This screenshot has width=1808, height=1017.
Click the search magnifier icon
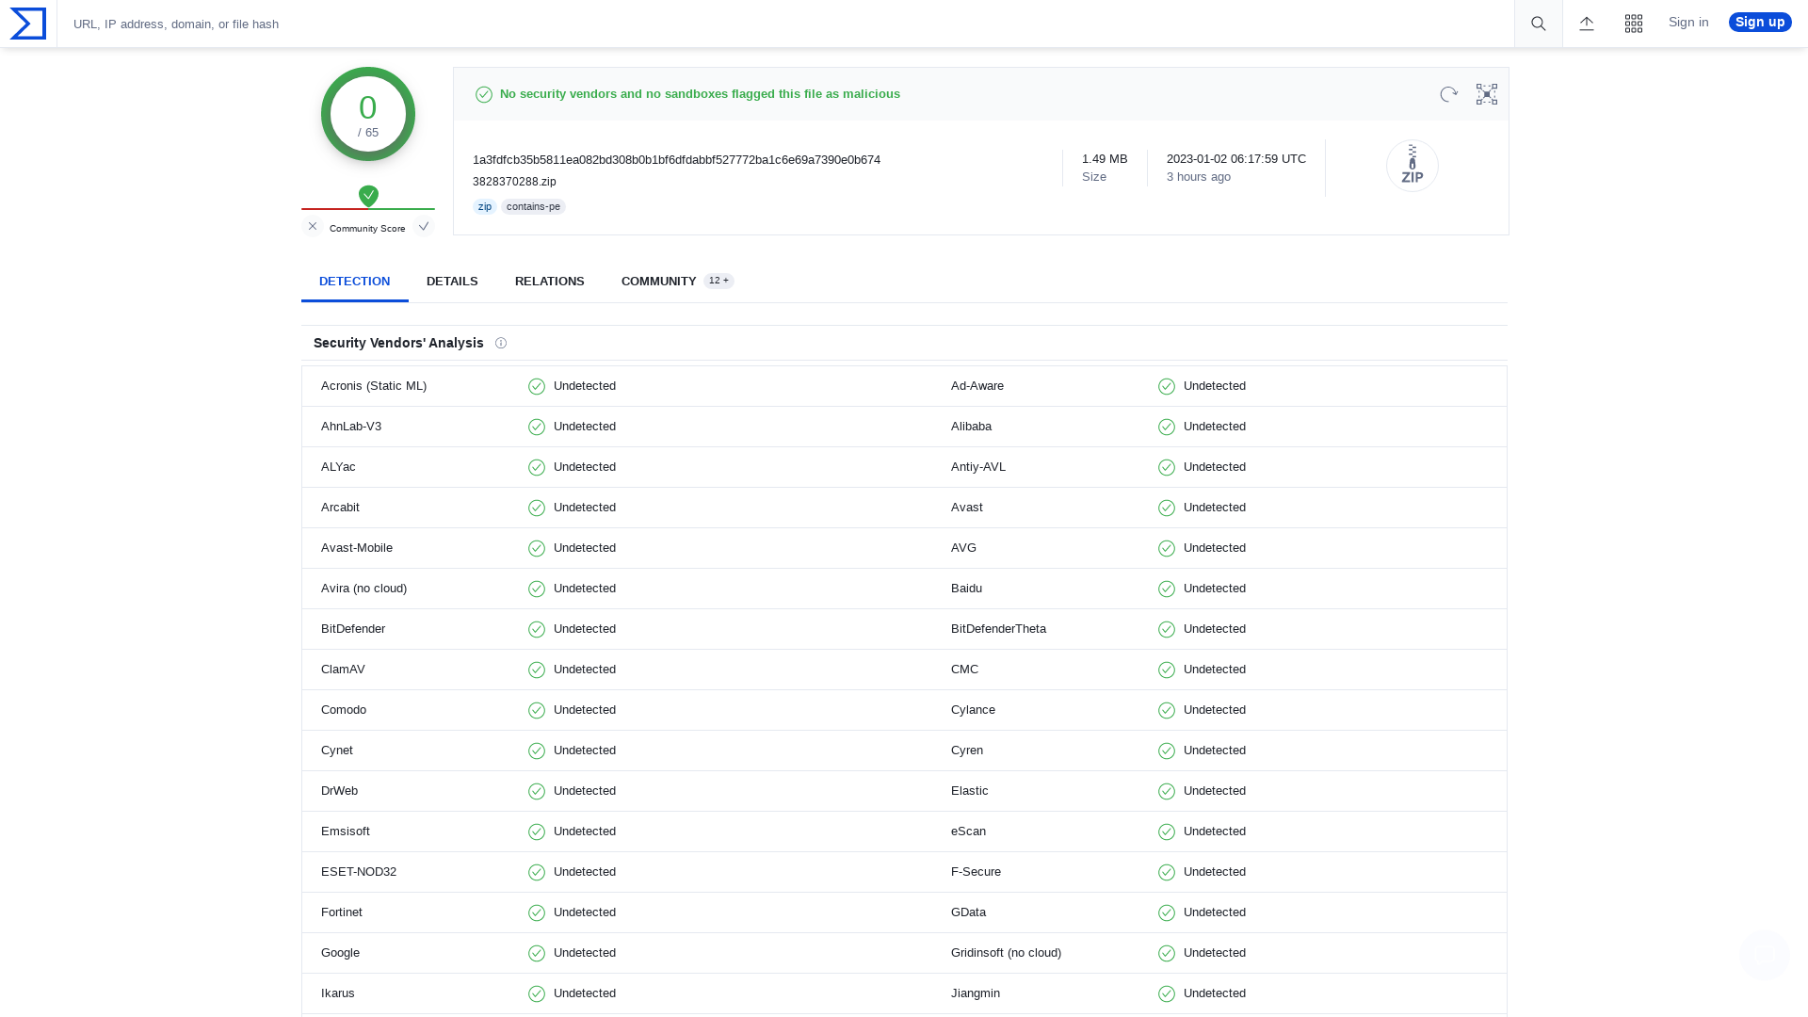pos(1539,24)
